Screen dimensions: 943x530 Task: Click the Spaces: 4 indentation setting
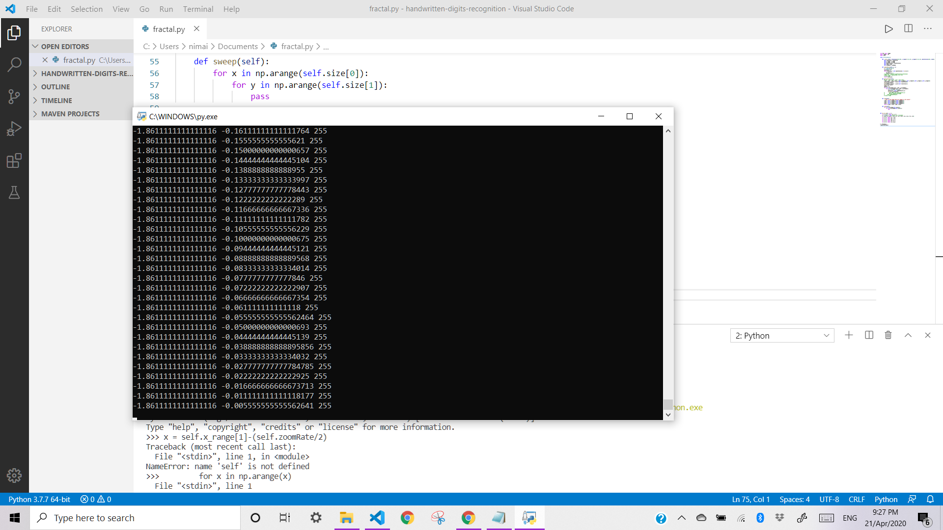tap(794, 499)
